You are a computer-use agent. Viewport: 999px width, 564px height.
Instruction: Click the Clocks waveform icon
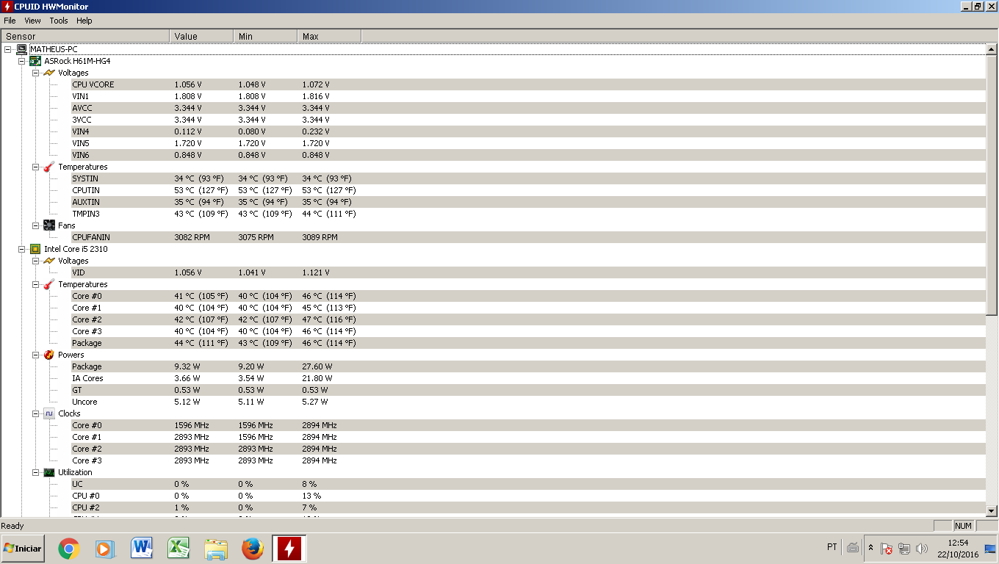click(x=49, y=413)
